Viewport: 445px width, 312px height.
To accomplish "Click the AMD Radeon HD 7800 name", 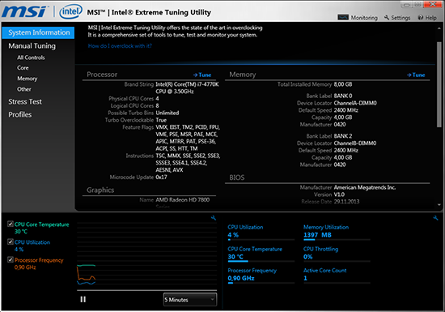I will (183, 199).
